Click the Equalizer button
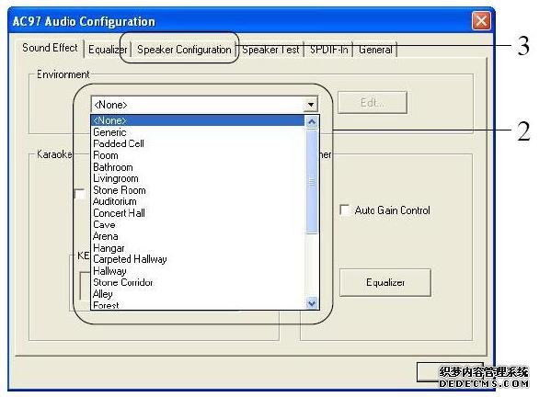Screen dimensions: 539x397 coord(385,282)
